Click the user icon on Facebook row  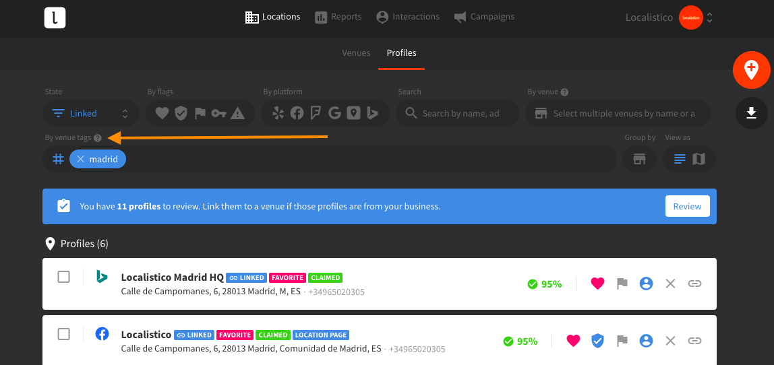pyautogui.click(x=646, y=341)
